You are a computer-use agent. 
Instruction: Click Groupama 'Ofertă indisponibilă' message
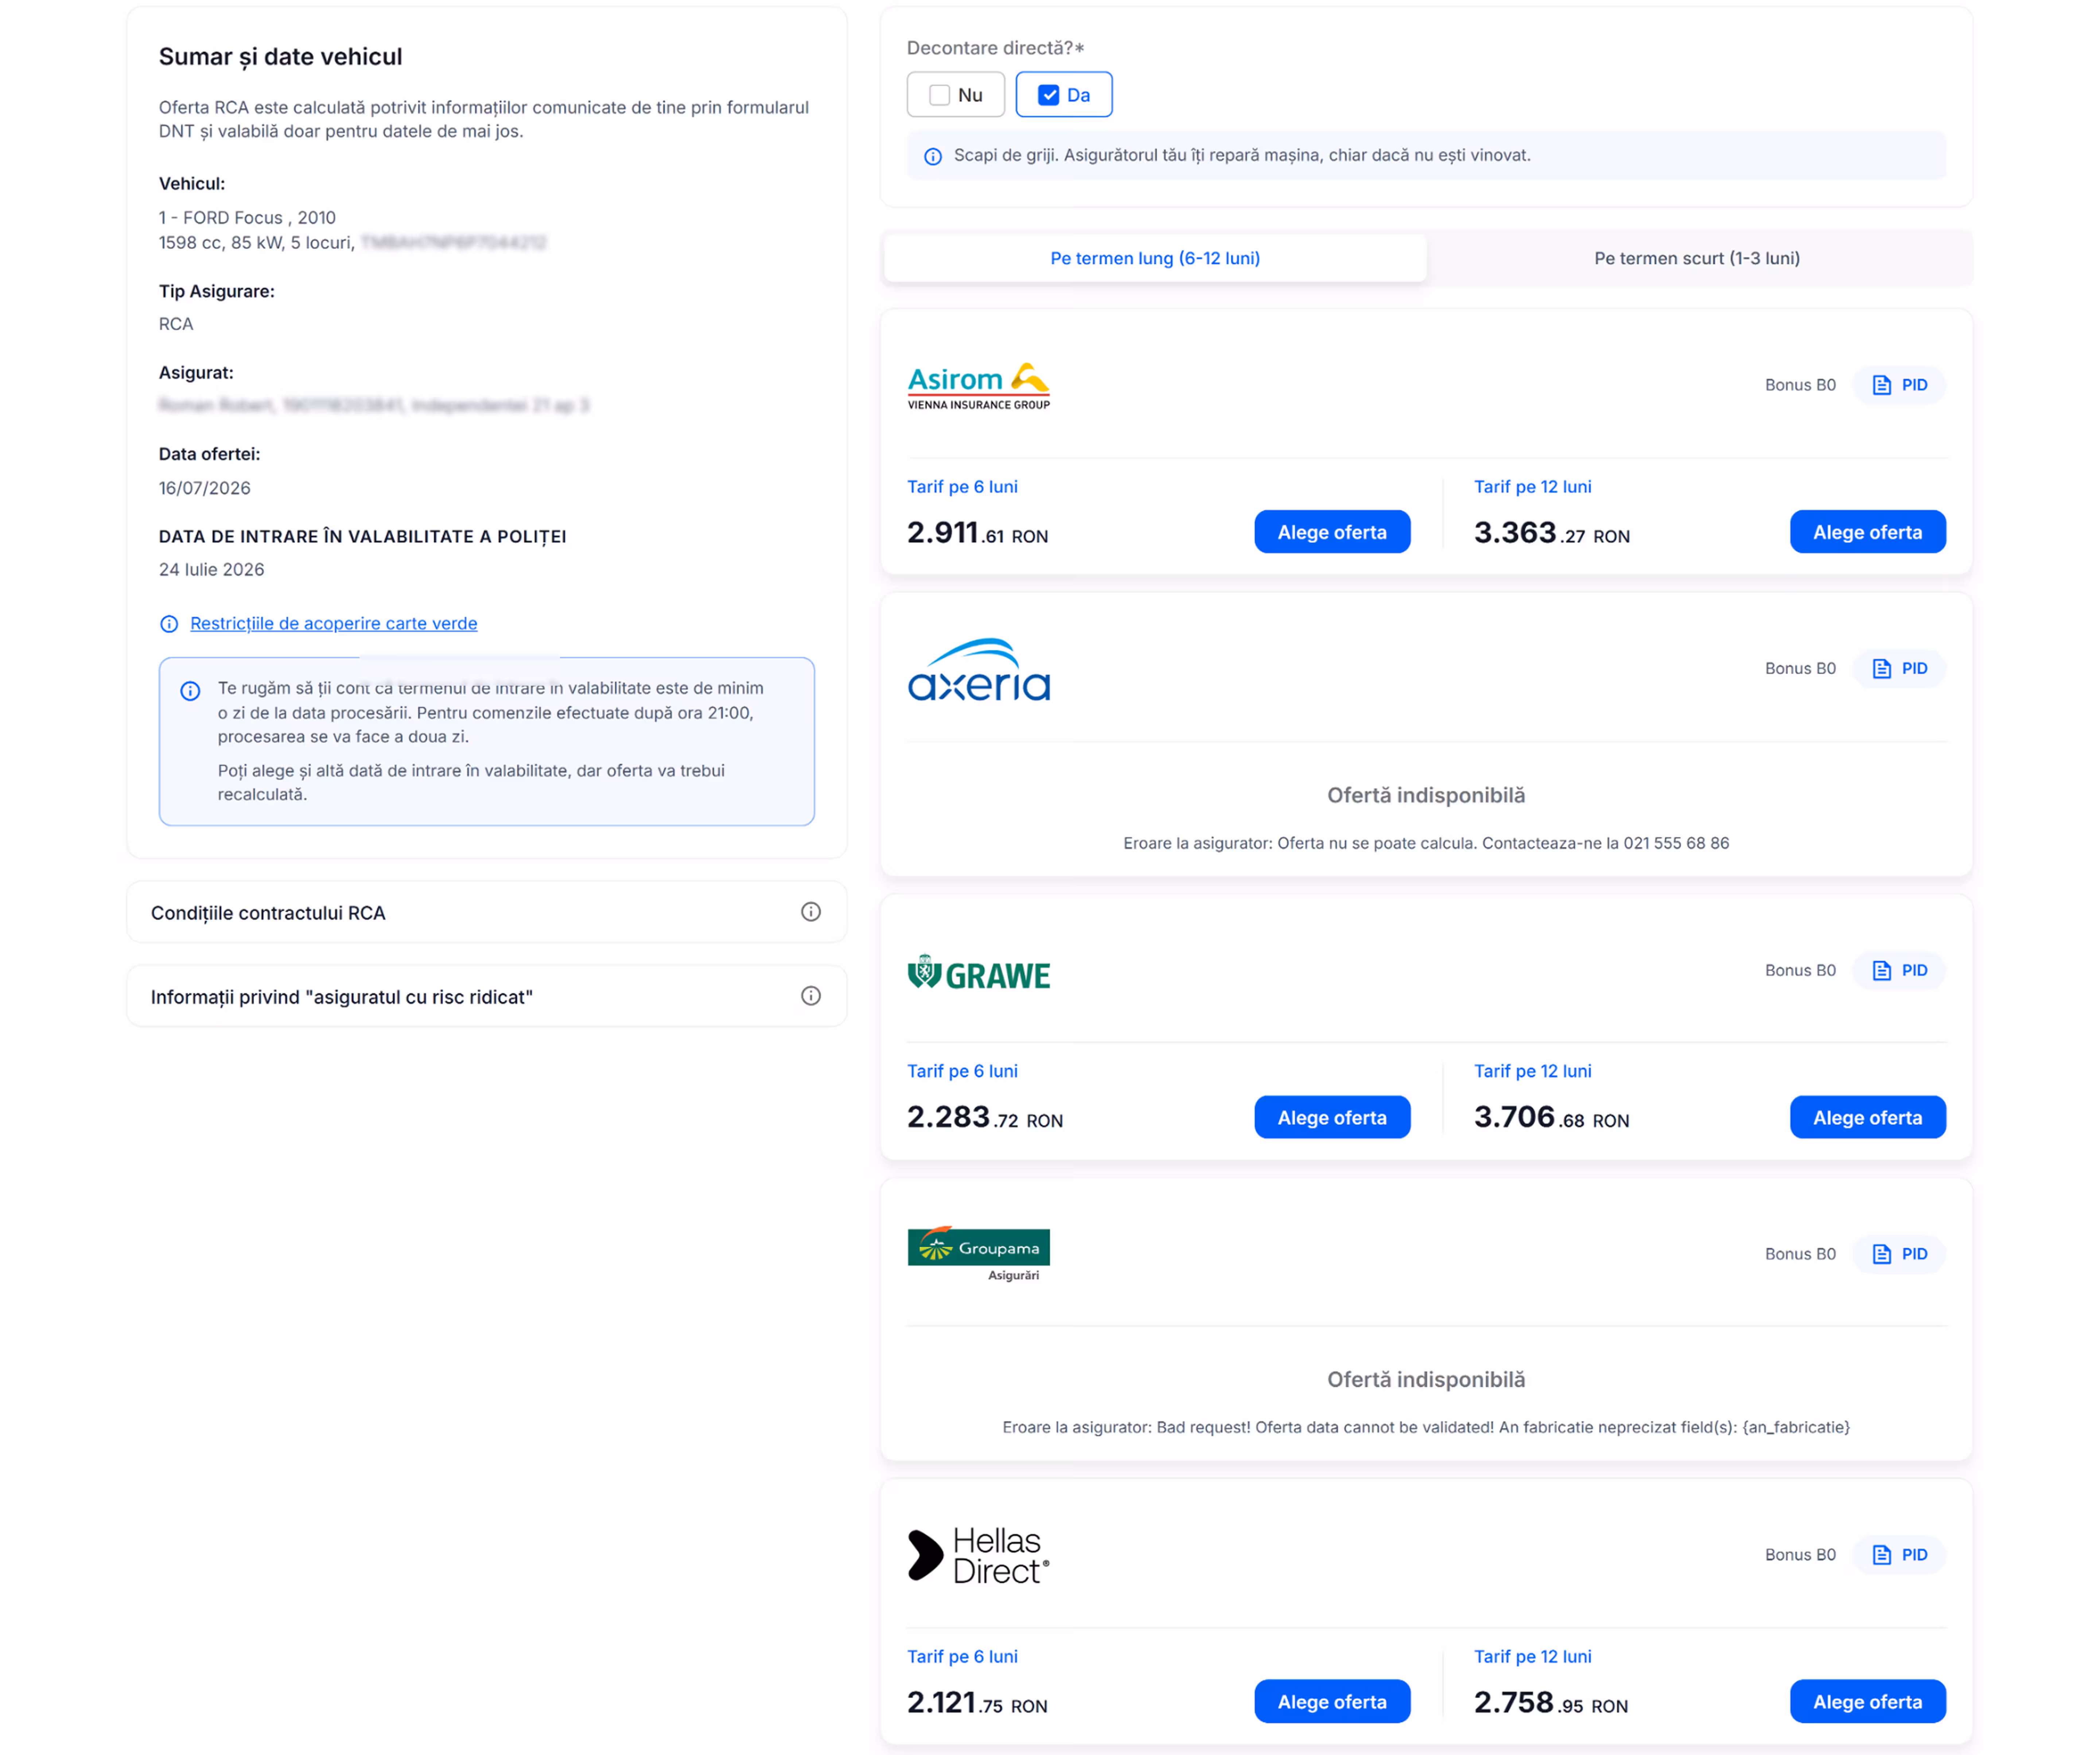(1426, 1380)
